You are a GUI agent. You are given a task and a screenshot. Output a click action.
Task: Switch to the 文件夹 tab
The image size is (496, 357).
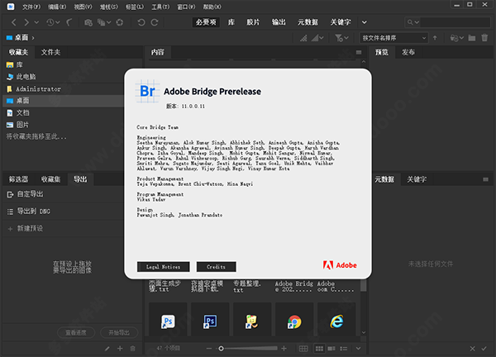pyautogui.click(x=50, y=53)
